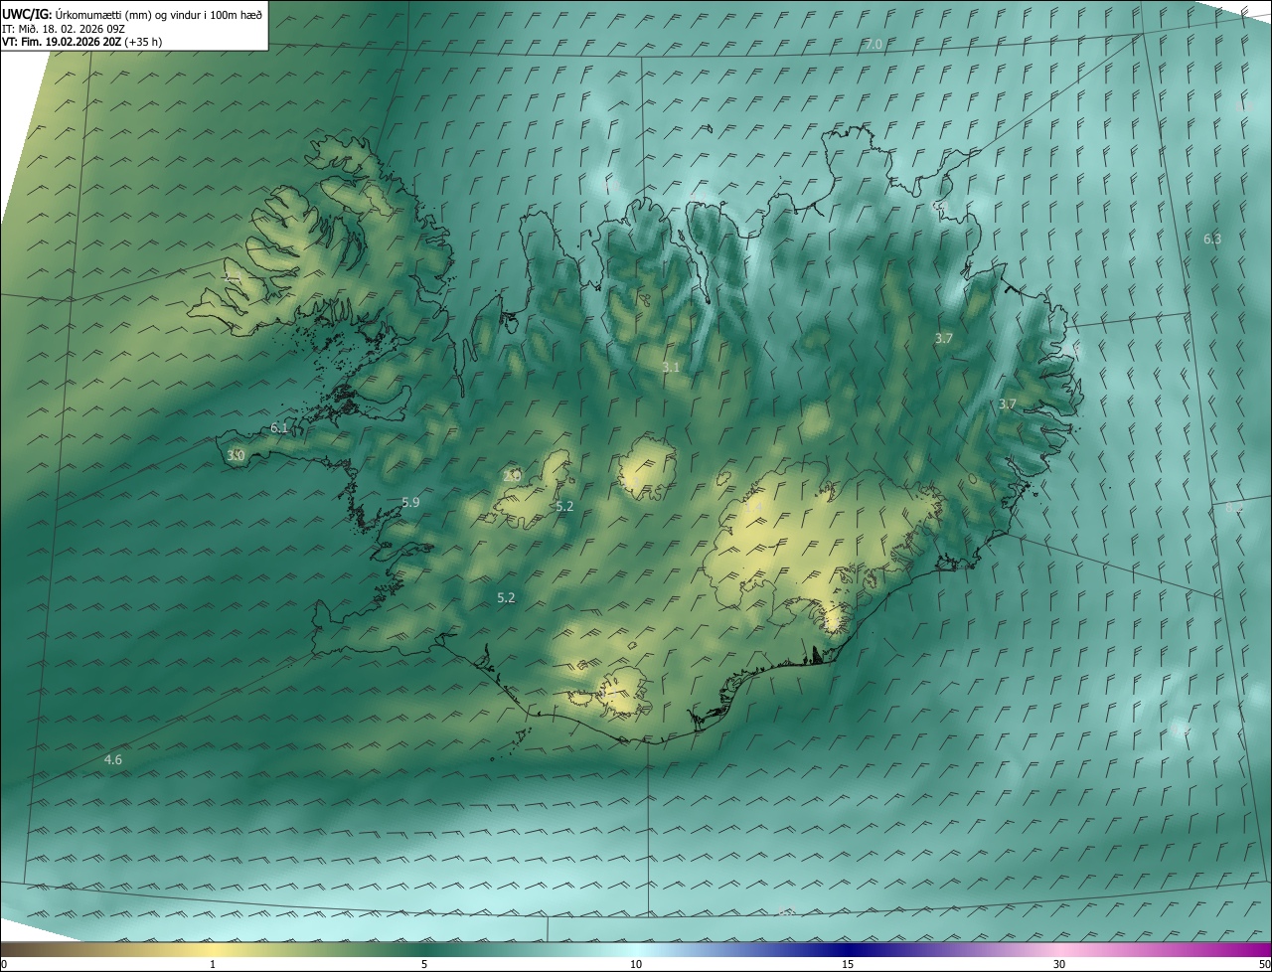Screen dimensions: 1272x972
Task: Click the 2.0 value on the map
Action: click(x=512, y=475)
